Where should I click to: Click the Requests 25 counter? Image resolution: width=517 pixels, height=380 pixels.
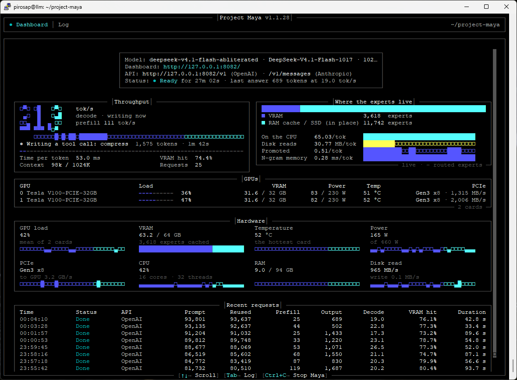point(181,165)
